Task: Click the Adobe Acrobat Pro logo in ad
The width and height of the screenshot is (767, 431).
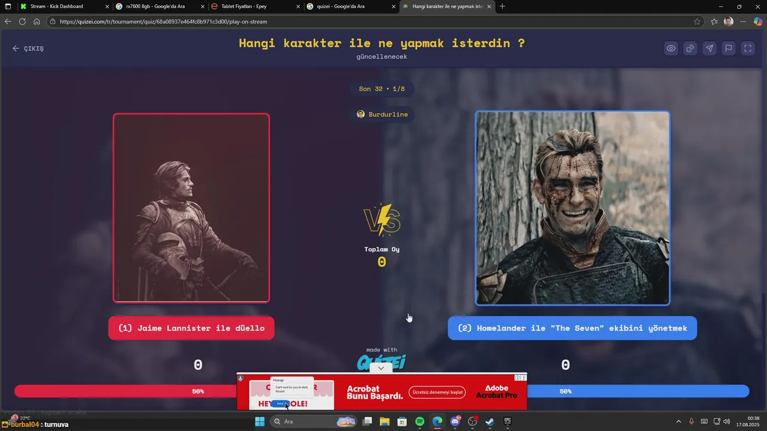Action: click(497, 392)
